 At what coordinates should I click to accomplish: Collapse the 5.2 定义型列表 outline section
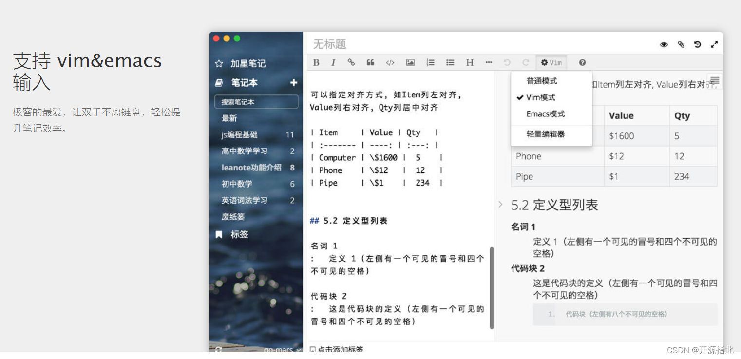pyautogui.click(x=501, y=205)
